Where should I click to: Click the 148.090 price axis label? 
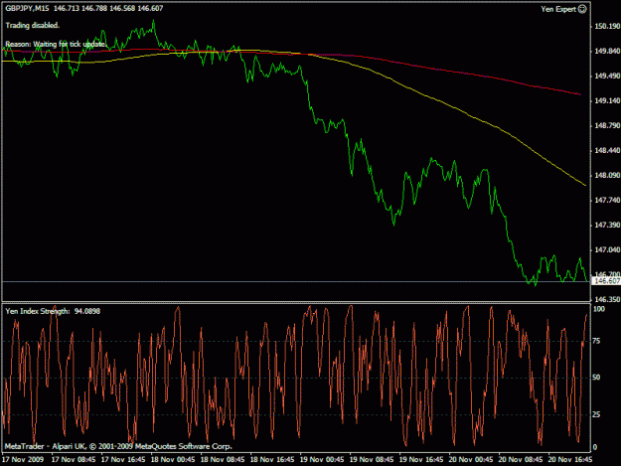point(607,176)
